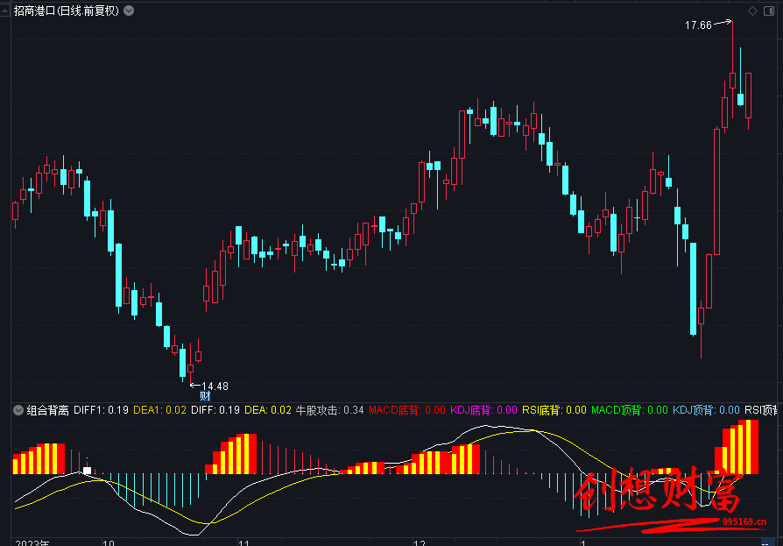Toggle the side panel layout icon
The width and height of the screenshot is (783, 546).
point(769,11)
